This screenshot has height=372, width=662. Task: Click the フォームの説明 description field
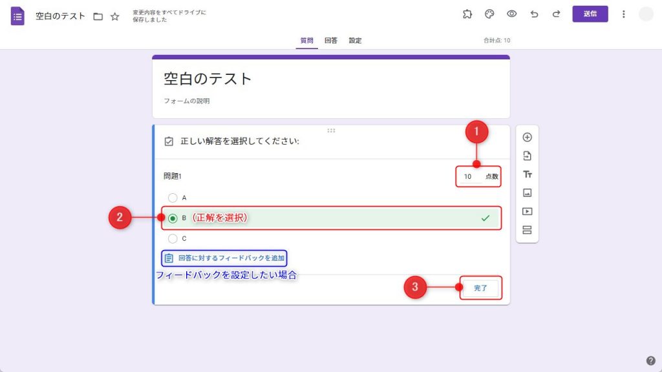(187, 101)
